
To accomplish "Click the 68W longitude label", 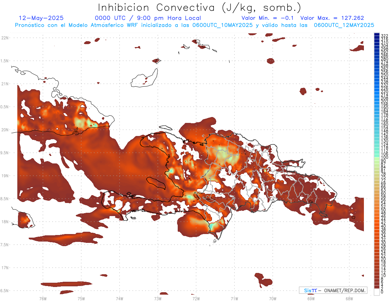I will click(349, 298).
